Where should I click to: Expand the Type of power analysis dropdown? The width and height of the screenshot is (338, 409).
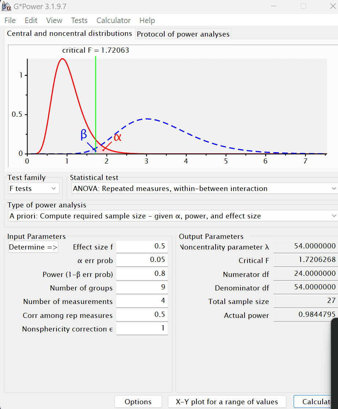[173, 216]
